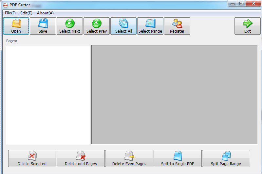Delete Even Pages
The width and height of the screenshot is (262, 174).
129,158
